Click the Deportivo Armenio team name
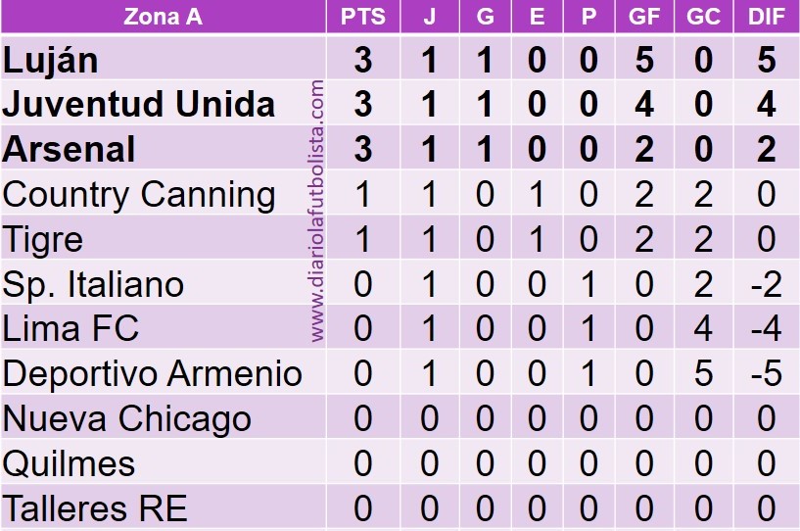800x531 pixels. [153, 373]
